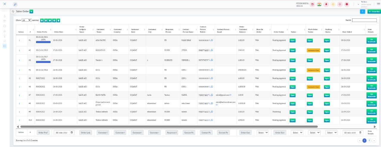Click China machin tools pvt ltd cell

click(103, 103)
